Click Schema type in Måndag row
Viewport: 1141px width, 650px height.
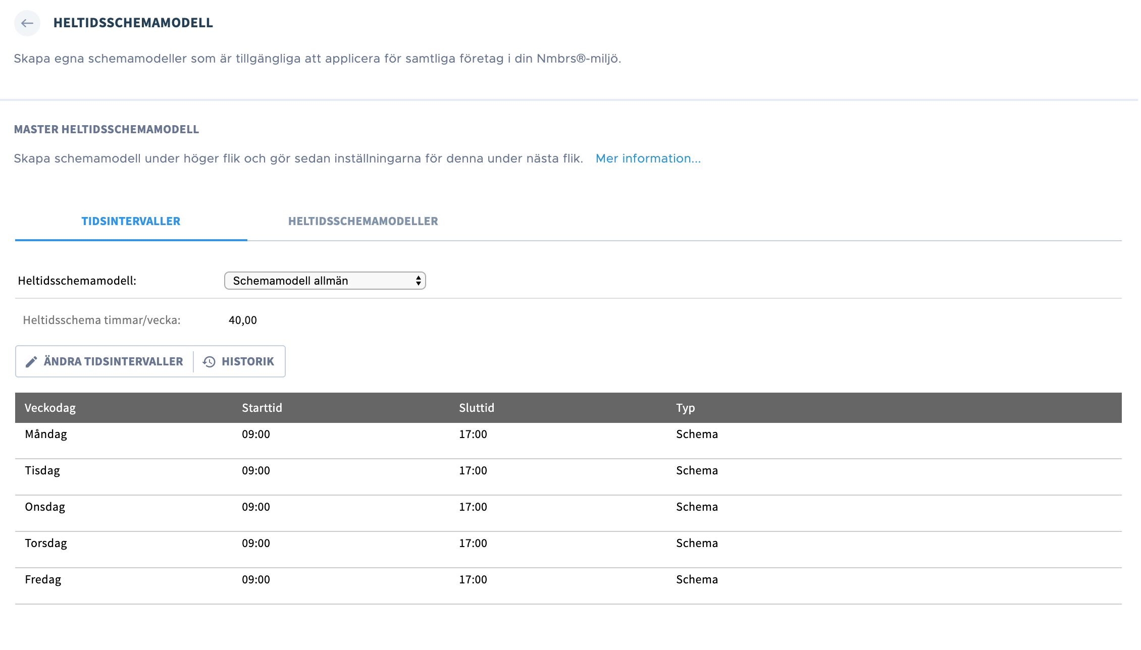pos(697,434)
